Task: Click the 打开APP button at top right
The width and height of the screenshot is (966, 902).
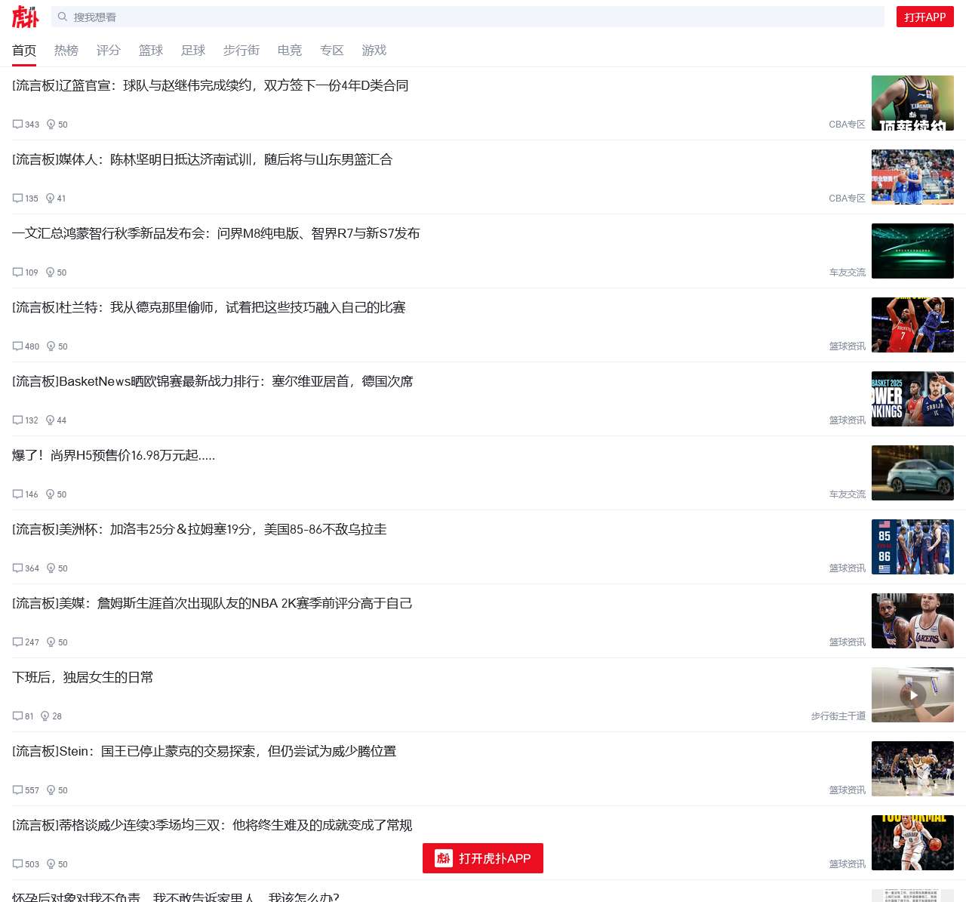Action: (925, 16)
